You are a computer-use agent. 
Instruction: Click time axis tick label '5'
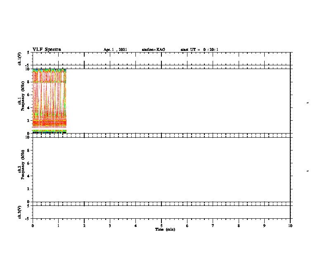[161, 226]
